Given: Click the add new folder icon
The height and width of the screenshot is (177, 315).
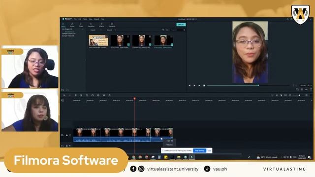Looking at the screenshot, I should point(63,90).
